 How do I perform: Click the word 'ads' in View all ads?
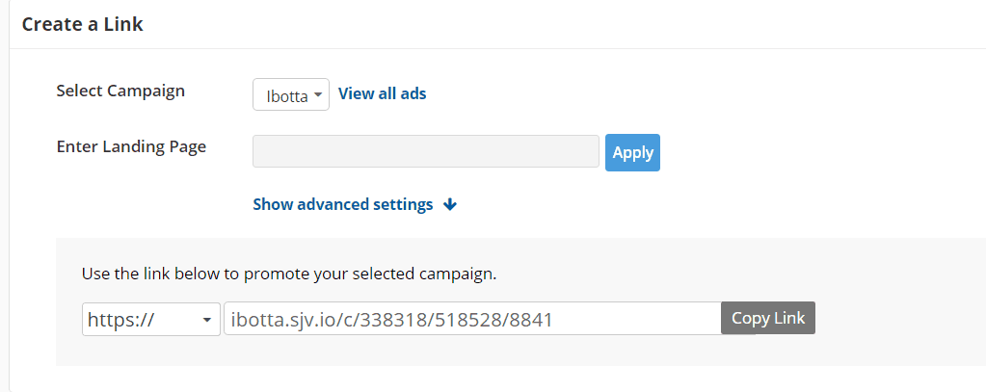tap(412, 93)
